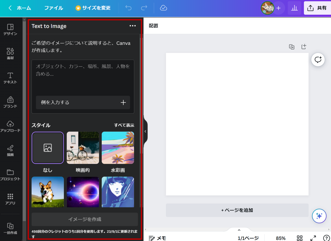This screenshot has height=241, width=331.
Task: Click the 共有 share button
Action: [x=317, y=8]
